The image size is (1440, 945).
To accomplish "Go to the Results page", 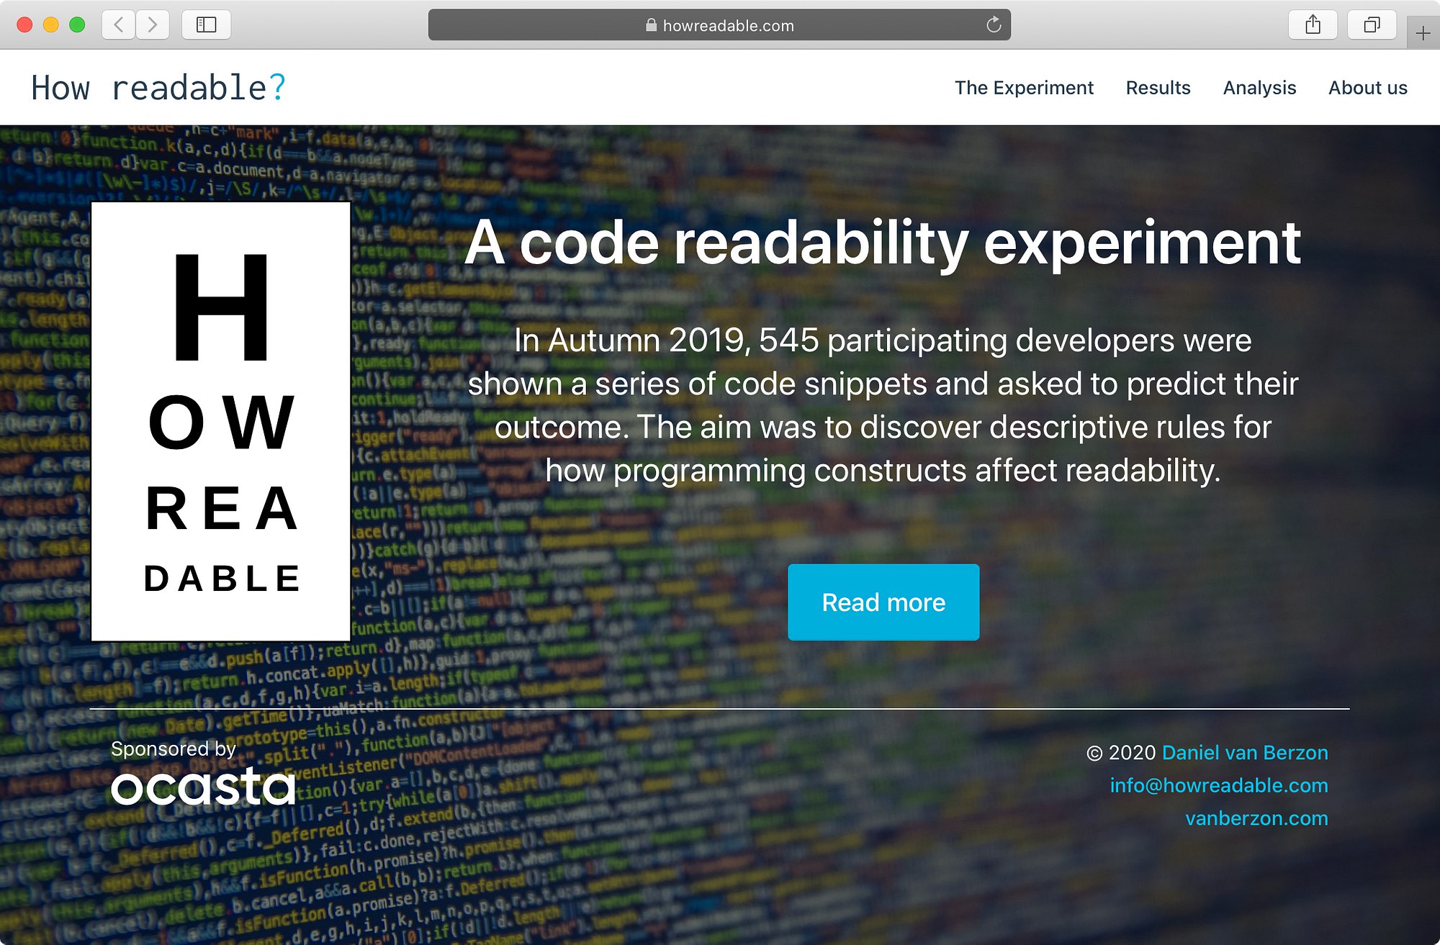I will click(1158, 88).
